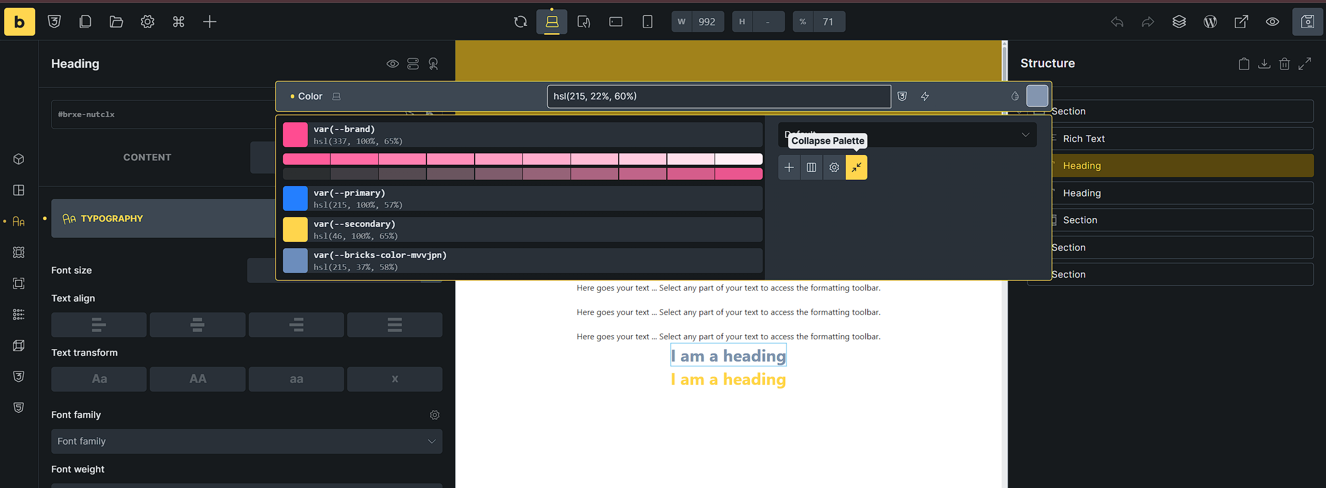Open the command palette icon

178,22
